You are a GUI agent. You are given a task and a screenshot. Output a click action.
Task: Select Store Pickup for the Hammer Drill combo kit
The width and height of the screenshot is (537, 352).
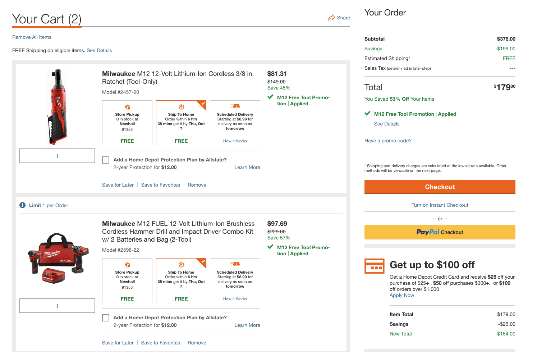(x=127, y=281)
